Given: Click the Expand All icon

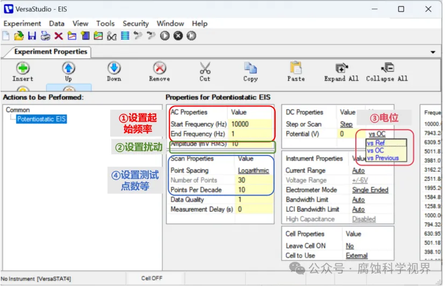Looking at the screenshot, I should [341, 68].
